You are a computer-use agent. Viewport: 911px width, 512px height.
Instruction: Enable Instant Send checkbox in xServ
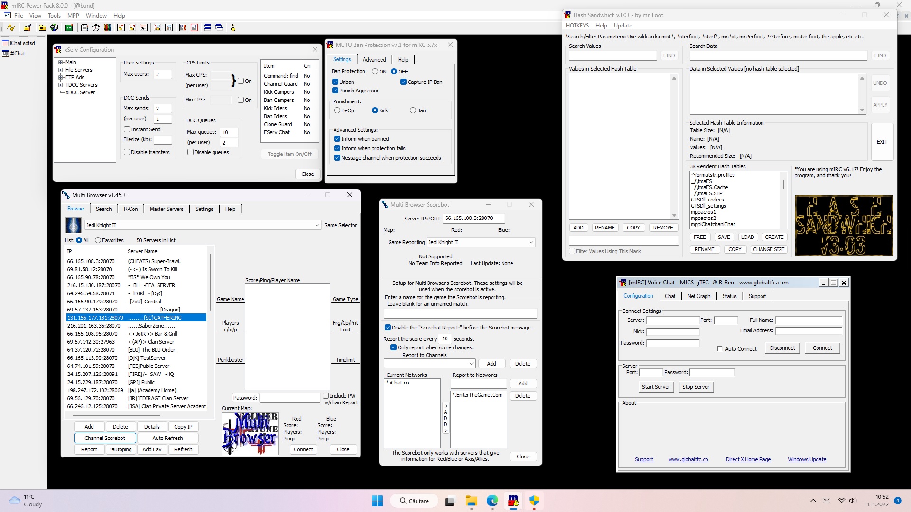(x=127, y=129)
